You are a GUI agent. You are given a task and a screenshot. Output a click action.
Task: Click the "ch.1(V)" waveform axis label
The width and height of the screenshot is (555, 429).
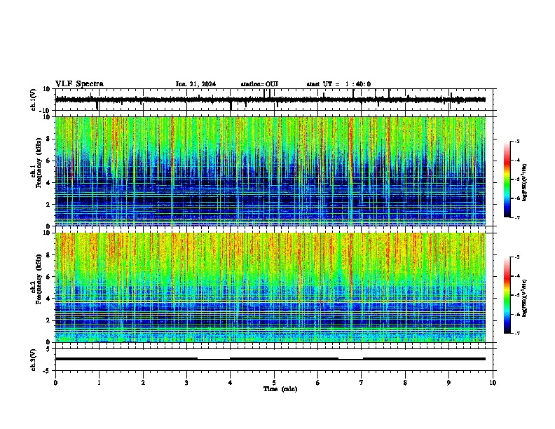coord(34,100)
